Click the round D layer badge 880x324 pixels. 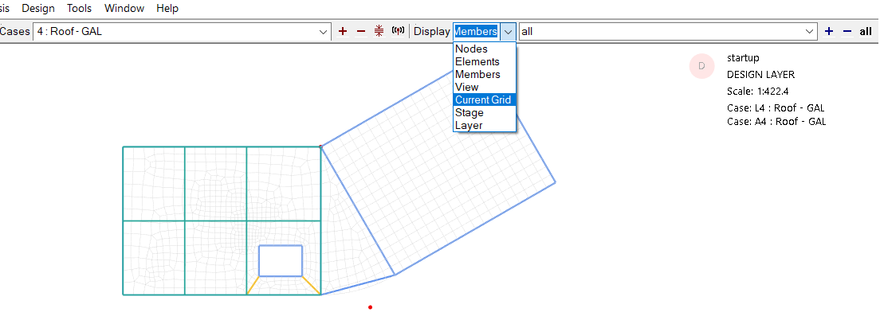point(701,66)
